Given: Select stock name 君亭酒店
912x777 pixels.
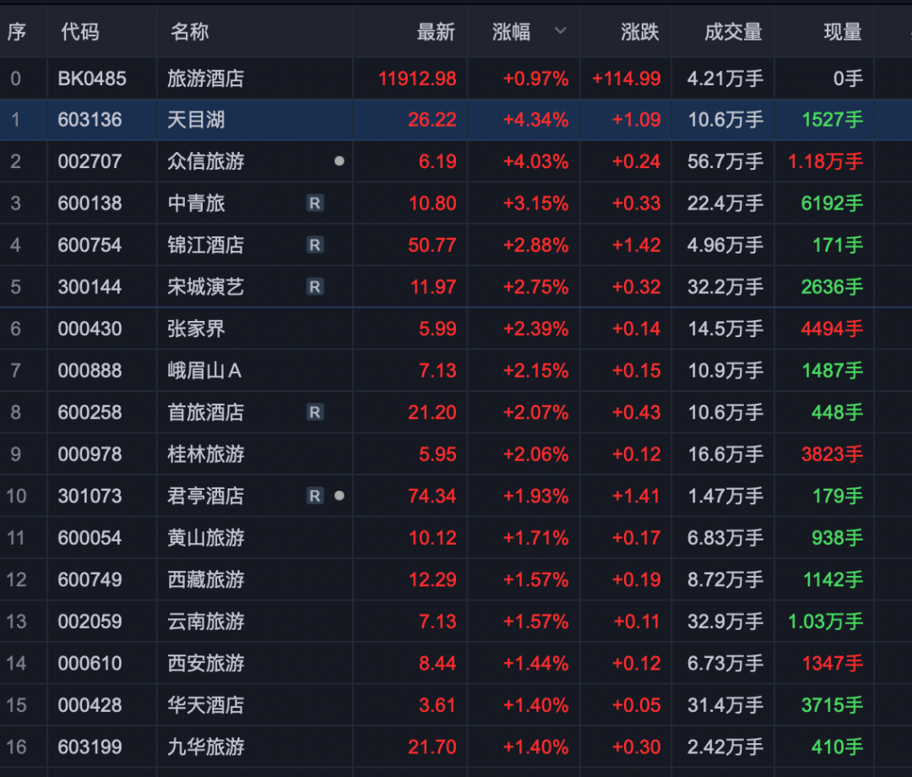Looking at the screenshot, I should (206, 496).
